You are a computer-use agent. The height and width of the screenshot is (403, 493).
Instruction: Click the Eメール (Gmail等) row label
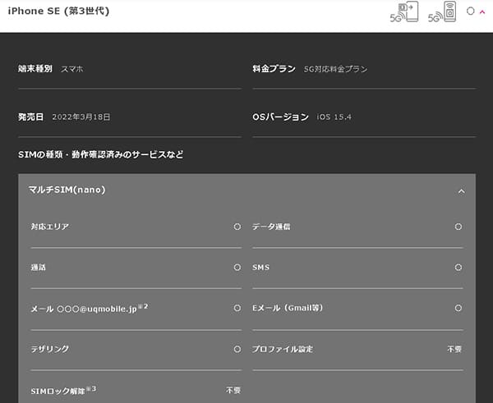(x=288, y=308)
